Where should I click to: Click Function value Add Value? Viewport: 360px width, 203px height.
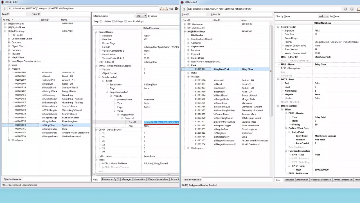pos(320,140)
